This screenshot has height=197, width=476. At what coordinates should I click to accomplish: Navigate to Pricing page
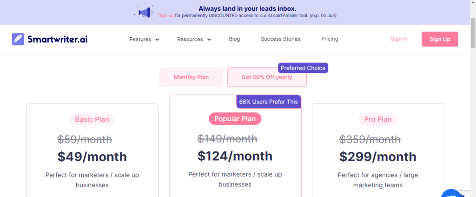click(x=330, y=39)
